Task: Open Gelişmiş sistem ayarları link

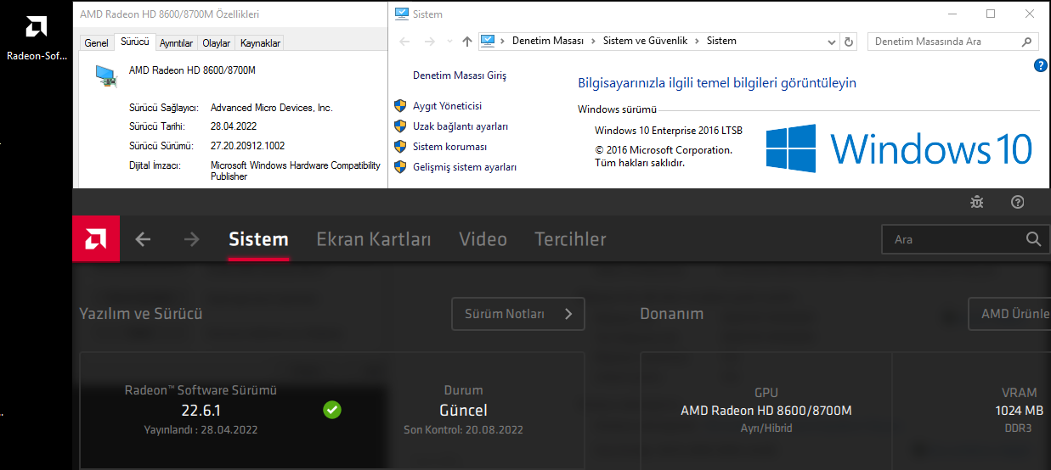Action: point(465,167)
